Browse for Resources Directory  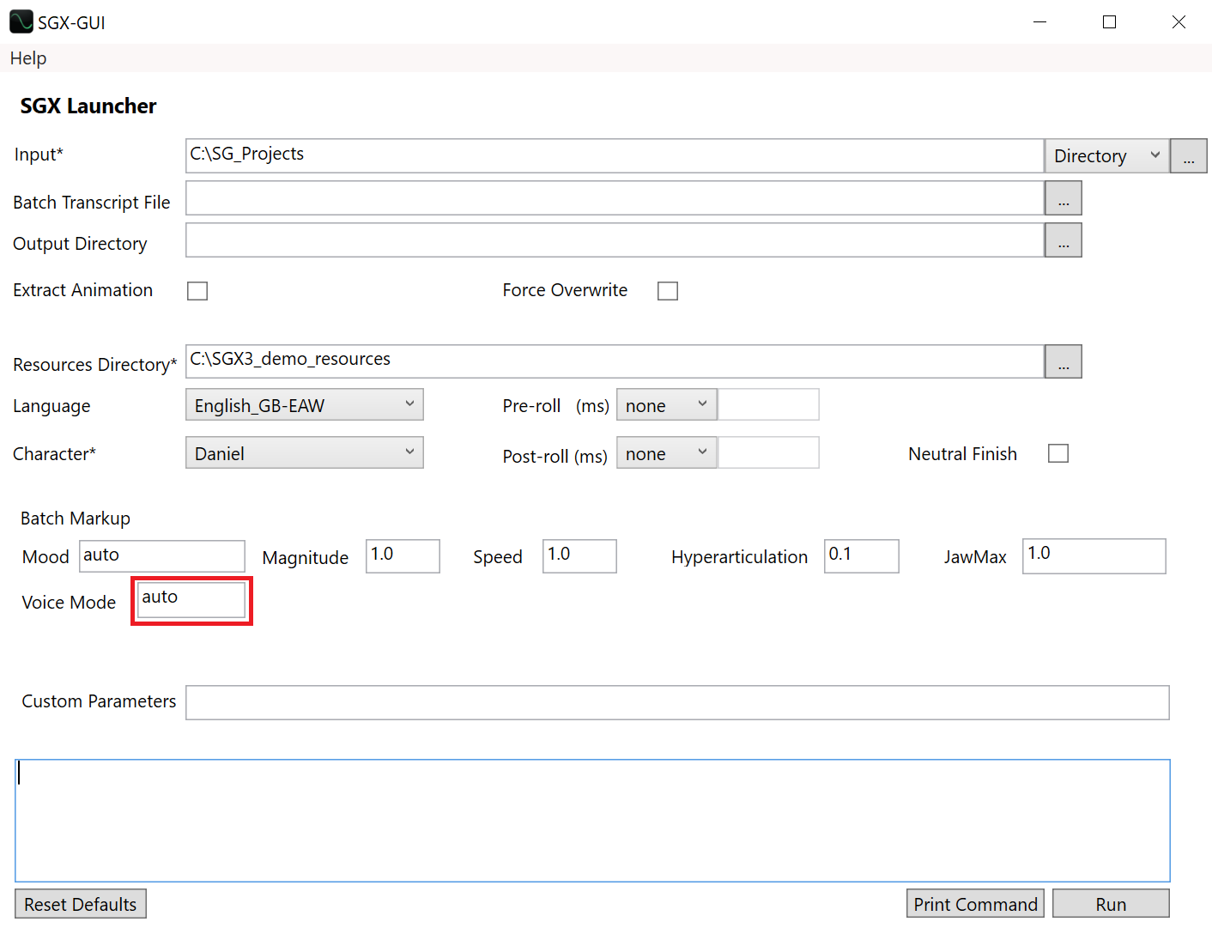point(1063,361)
